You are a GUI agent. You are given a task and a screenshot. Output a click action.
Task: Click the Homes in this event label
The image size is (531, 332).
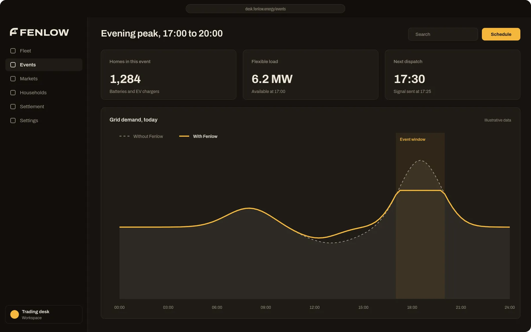[130, 62]
